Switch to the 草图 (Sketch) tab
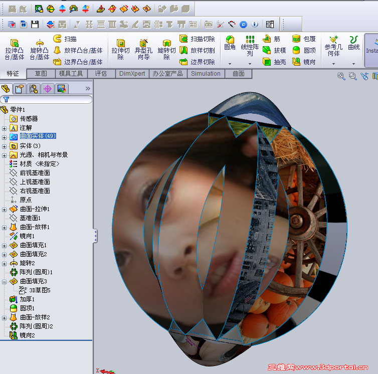The height and width of the screenshot is (374, 378). [41, 74]
